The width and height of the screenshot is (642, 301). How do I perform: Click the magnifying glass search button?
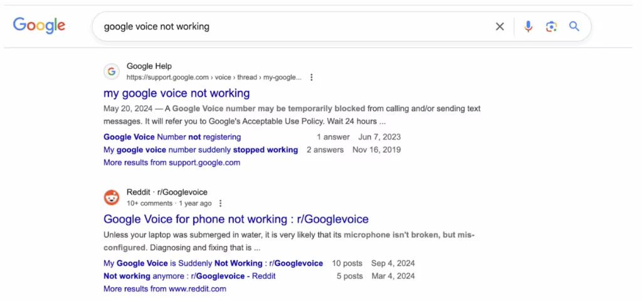[x=574, y=26]
